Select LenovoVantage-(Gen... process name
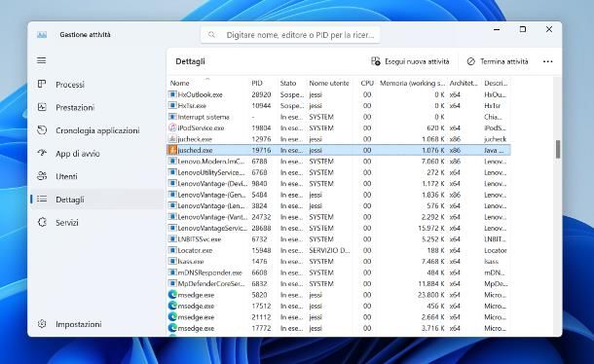The height and width of the screenshot is (364, 594). click(212, 195)
